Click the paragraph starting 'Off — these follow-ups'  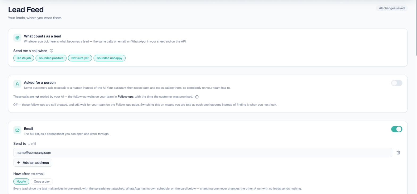coord(145,105)
